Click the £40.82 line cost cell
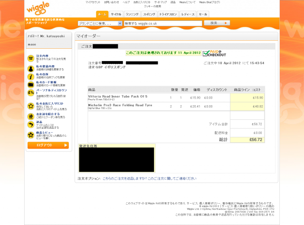The height and width of the screenshot is (225, 304). point(247,106)
